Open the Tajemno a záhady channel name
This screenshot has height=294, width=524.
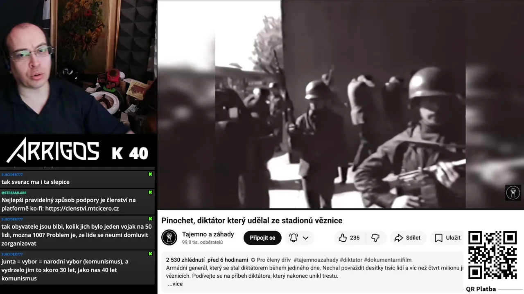click(208, 234)
